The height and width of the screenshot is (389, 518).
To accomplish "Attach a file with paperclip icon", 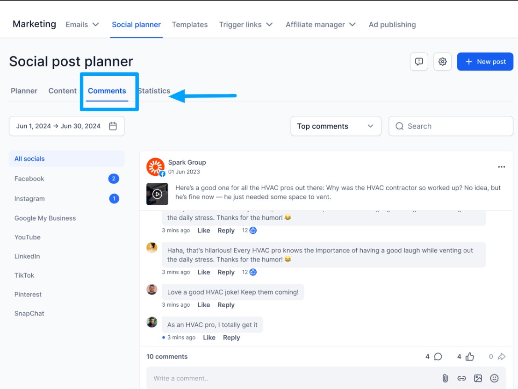I will coord(445,378).
